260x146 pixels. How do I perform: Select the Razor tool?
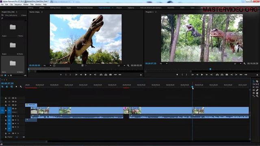(257, 81)
